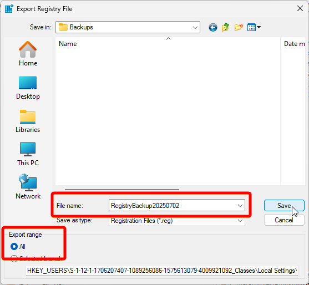Viewport: 309px width, 285px height.
Task: Go back to last folder visited
Action: [213, 27]
